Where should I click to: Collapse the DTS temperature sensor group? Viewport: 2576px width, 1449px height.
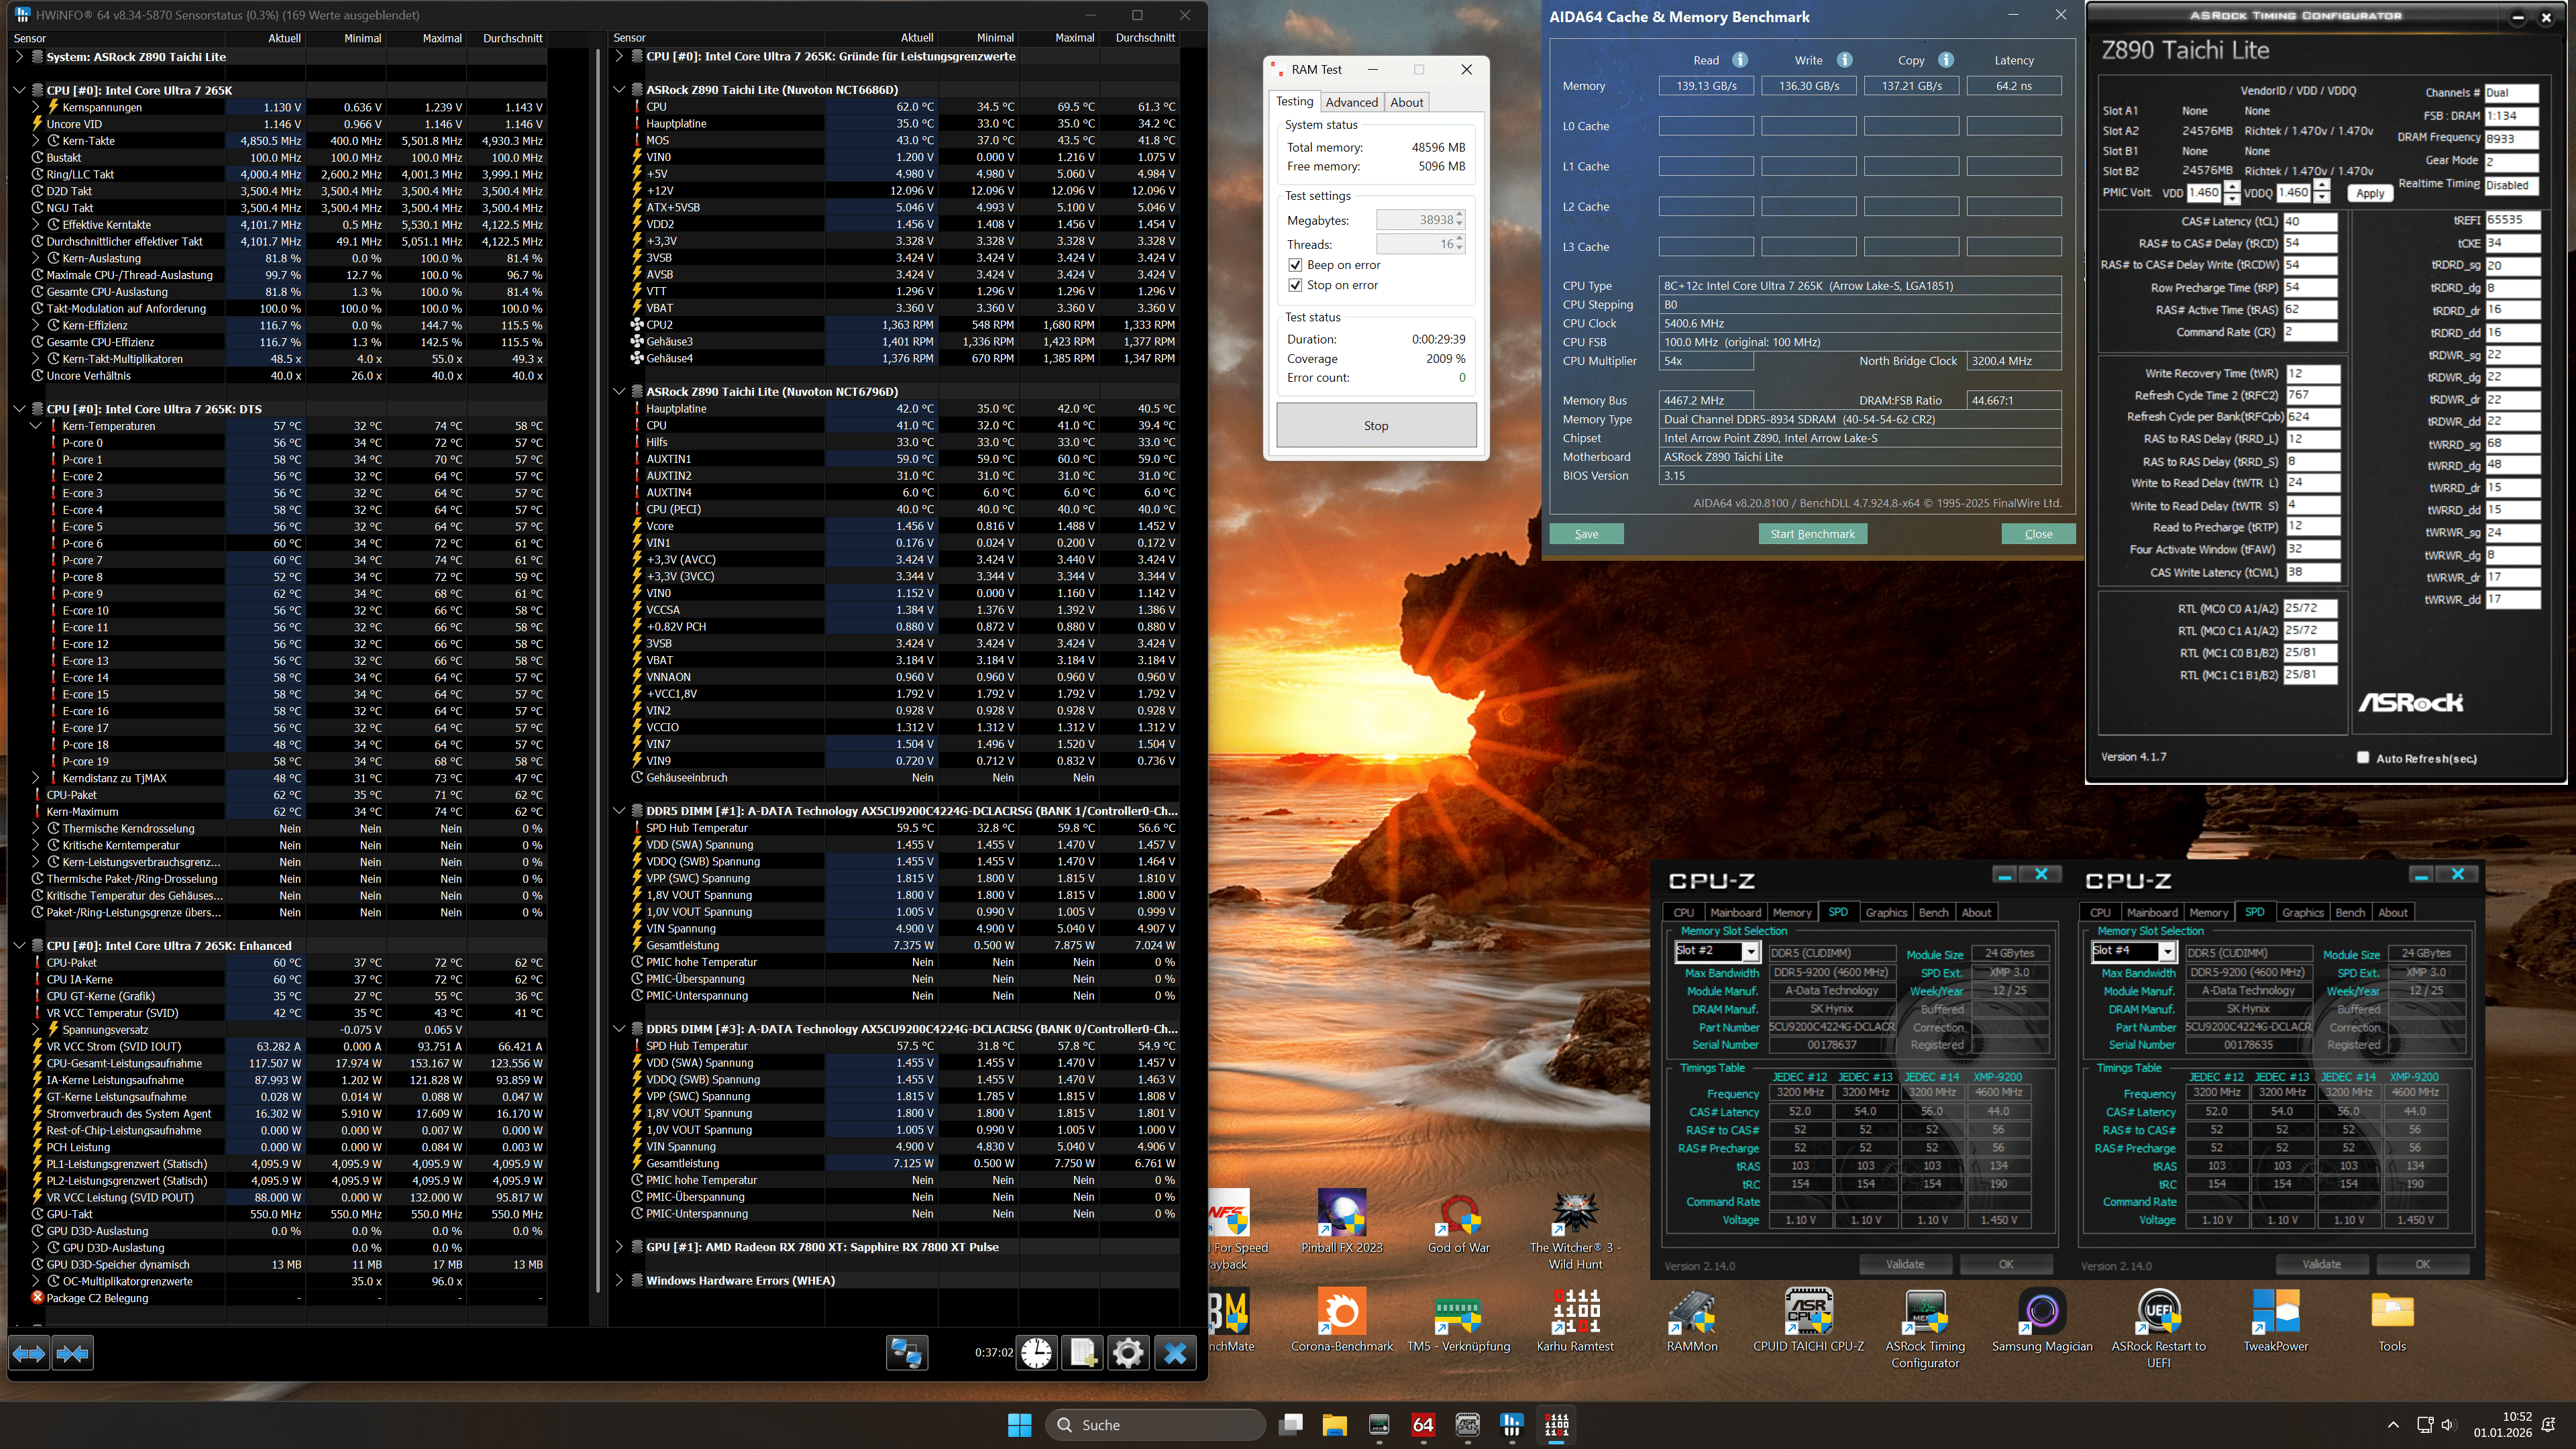pyautogui.click(x=19, y=409)
